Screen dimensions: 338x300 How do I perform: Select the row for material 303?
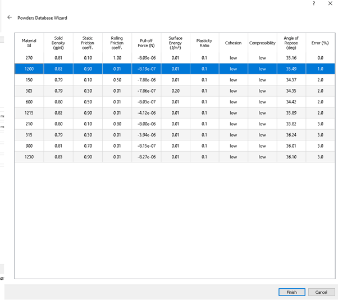click(29, 91)
